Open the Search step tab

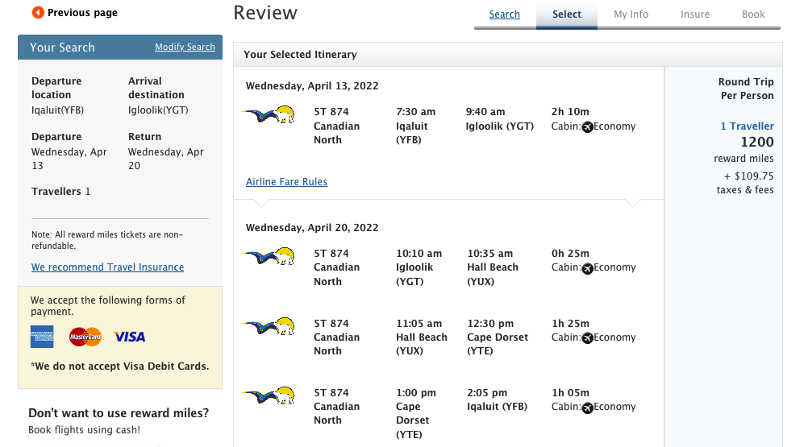click(505, 14)
